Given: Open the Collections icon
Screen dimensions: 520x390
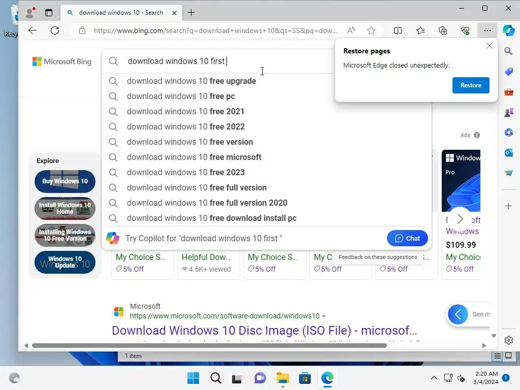Looking at the screenshot, I should point(443,30).
